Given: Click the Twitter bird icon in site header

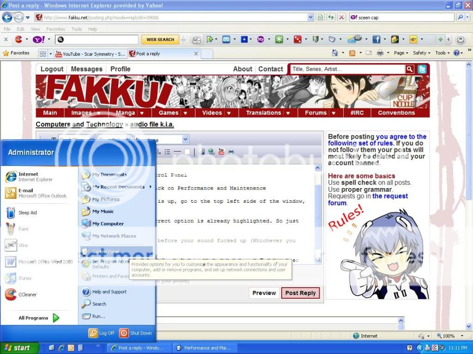Looking at the screenshot, I should tap(422, 69).
